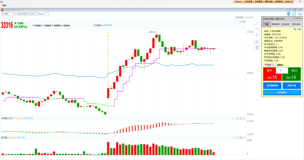304x160 pixels.
Task: Zoom out with the magnifier minus icon
Action: pos(300,29)
